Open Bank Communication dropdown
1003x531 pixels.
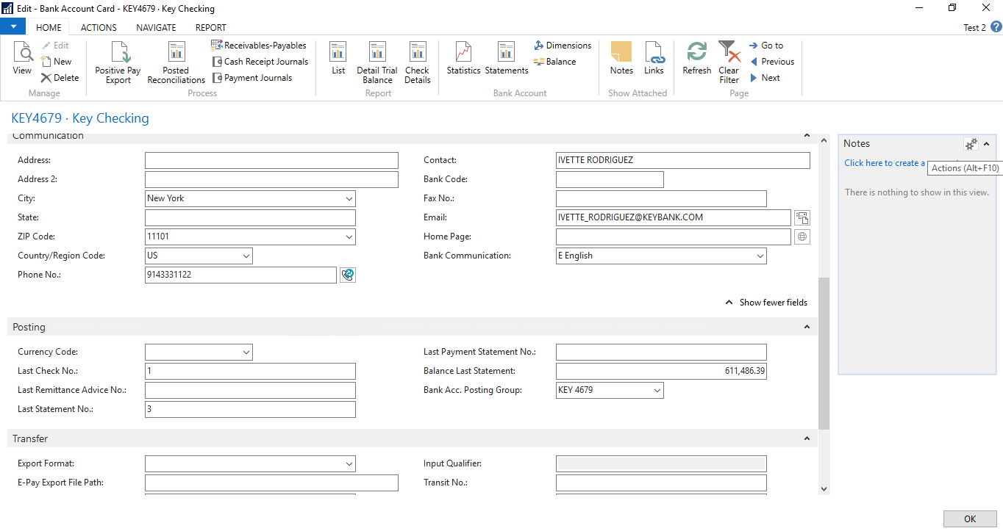[760, 256]
